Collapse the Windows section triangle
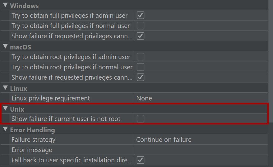 (x=5, y=5)
